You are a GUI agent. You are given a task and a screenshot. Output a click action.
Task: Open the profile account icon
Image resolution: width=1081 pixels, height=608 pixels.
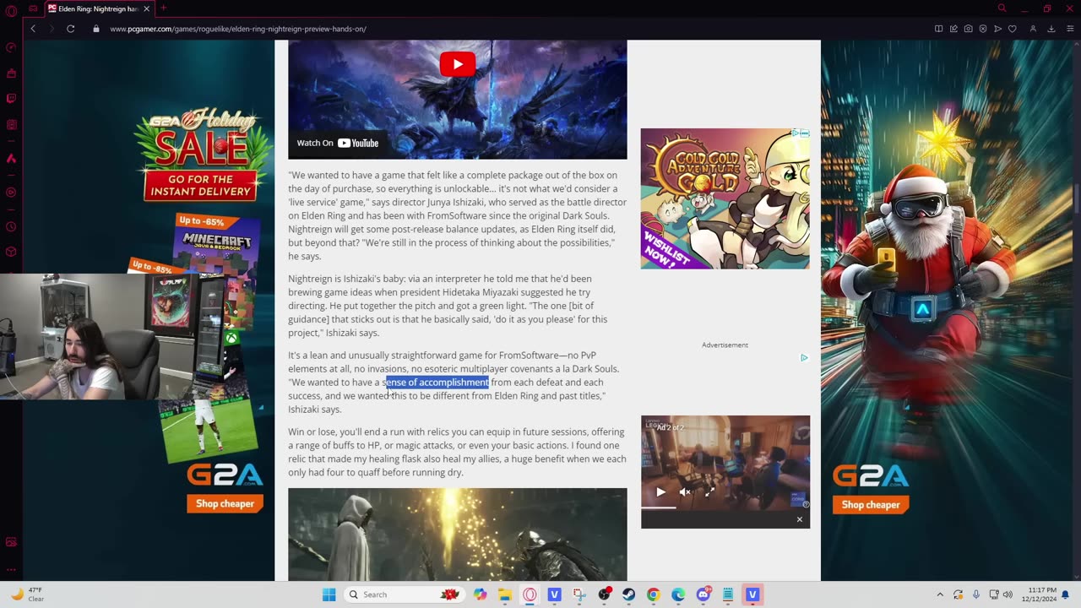pyautogui.click(x=1033, y=29)
